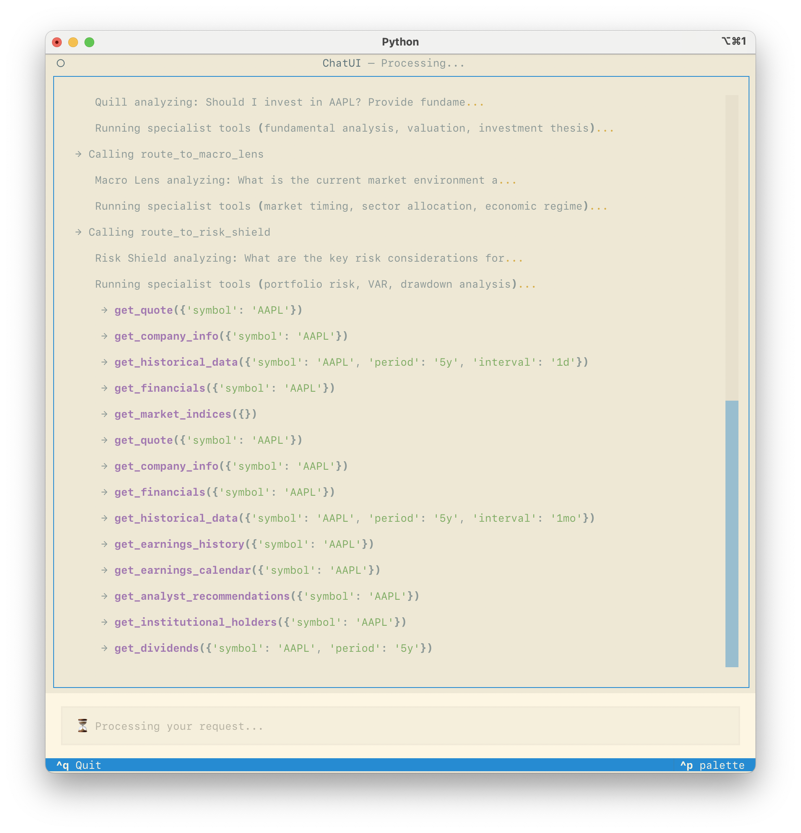Screen dimensions: 801x833
Task: Click arrow next to get_institutional_holders call
Action: coord(104,622)
